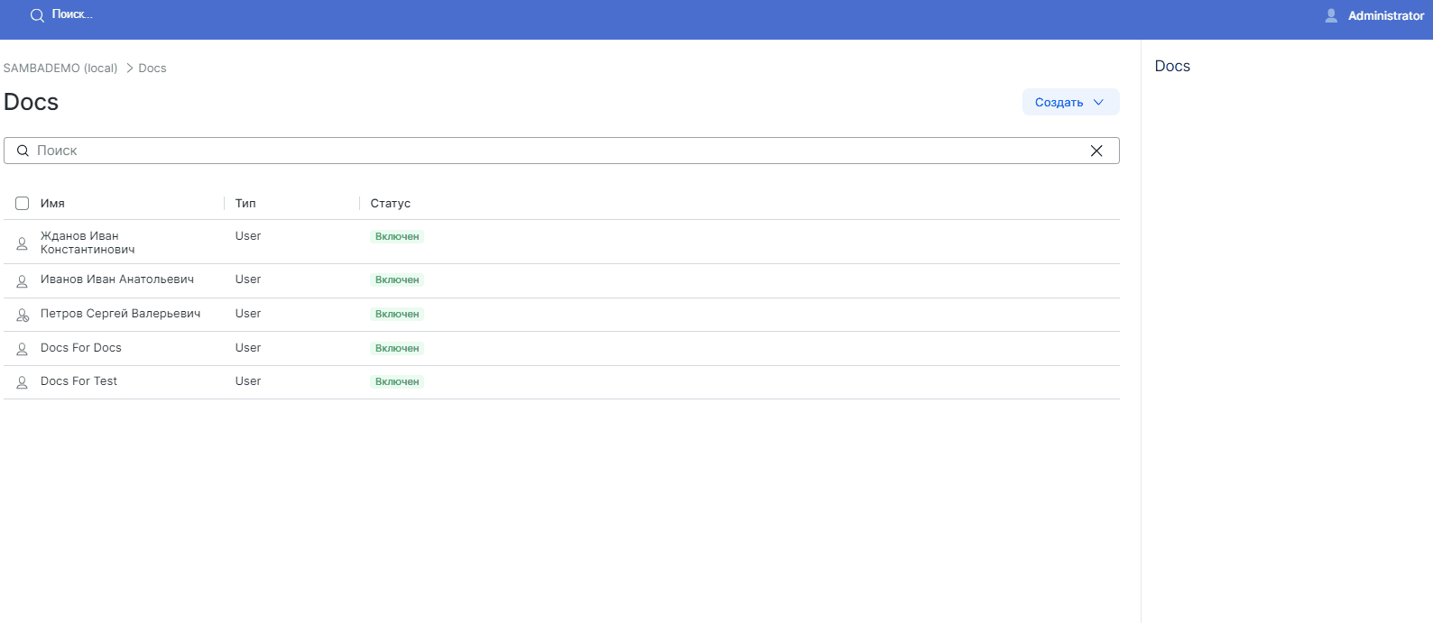Screen dimensions: 1433x623
Task: Click the user icon beside Docs For Test
Action: coord(23,382)
